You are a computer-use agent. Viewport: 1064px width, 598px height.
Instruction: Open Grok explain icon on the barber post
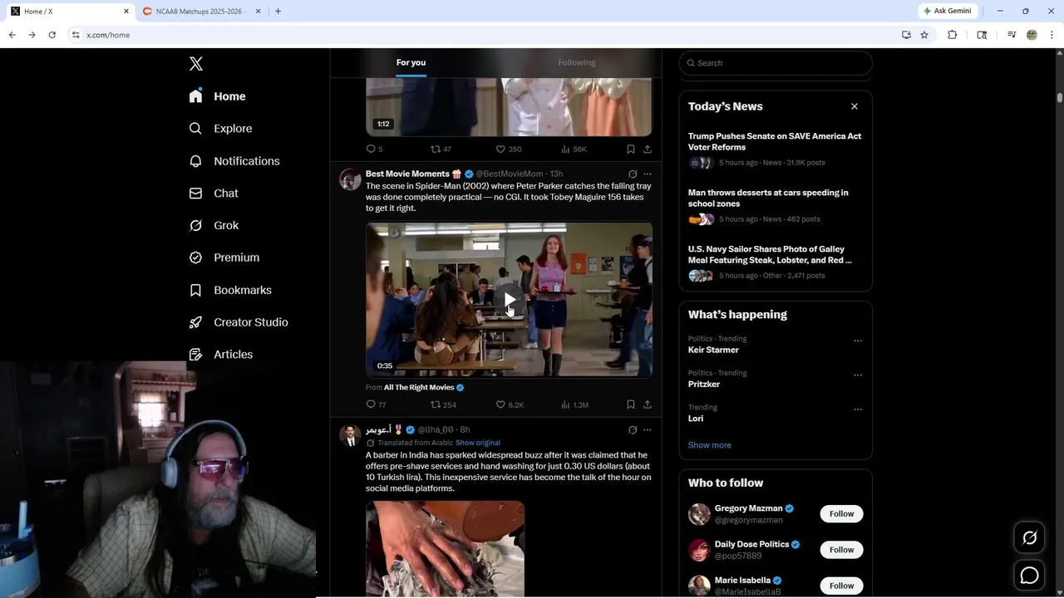tap(633, 430)
